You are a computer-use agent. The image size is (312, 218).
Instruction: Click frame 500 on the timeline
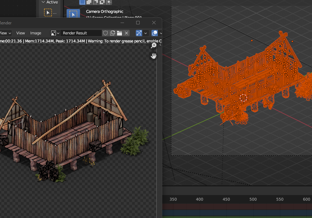pyautogui.click(x=253, y=199)
